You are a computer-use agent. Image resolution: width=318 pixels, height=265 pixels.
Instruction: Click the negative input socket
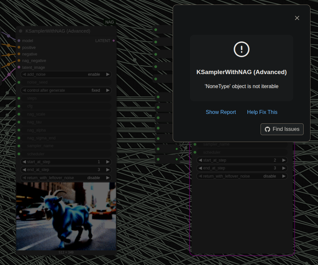(x=19, y=54)
